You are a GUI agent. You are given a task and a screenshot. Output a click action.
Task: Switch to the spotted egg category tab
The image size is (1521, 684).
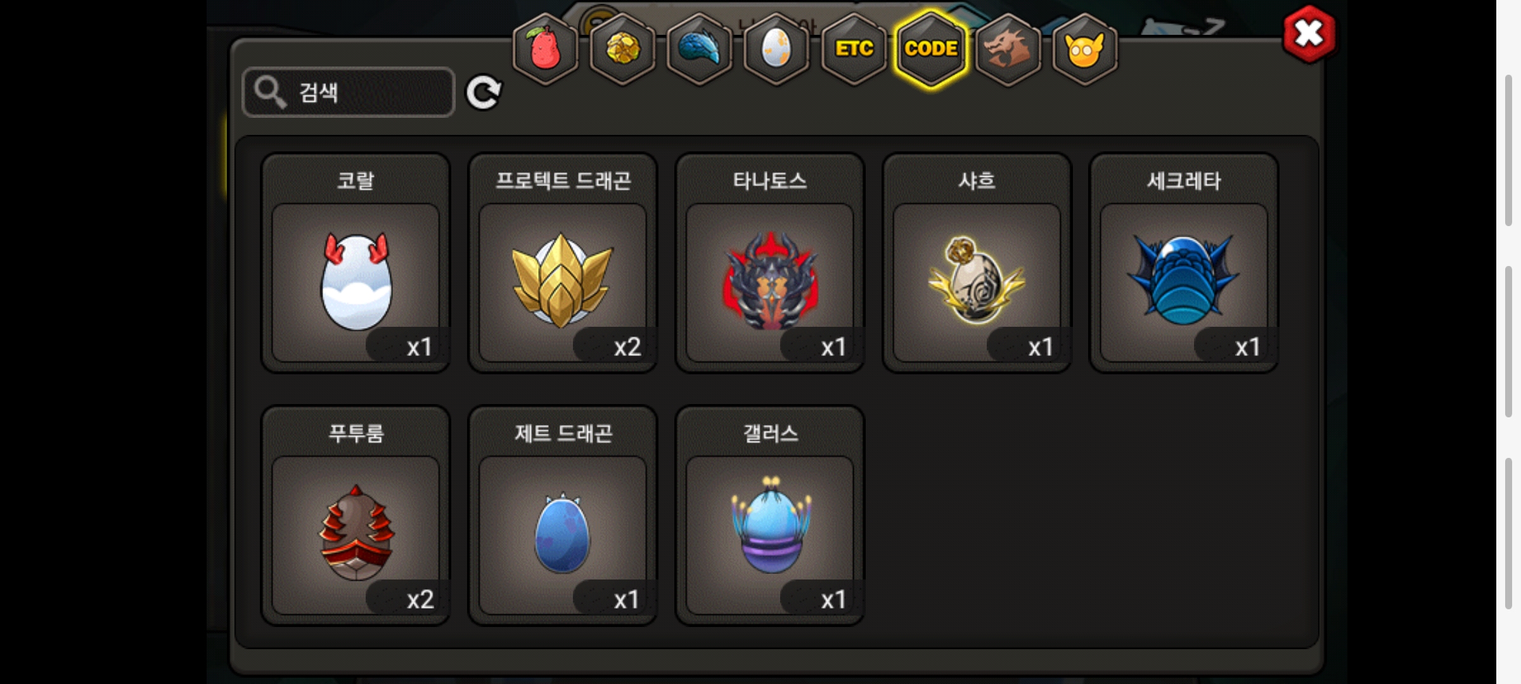pyautogui.click(x=776, y=49)
